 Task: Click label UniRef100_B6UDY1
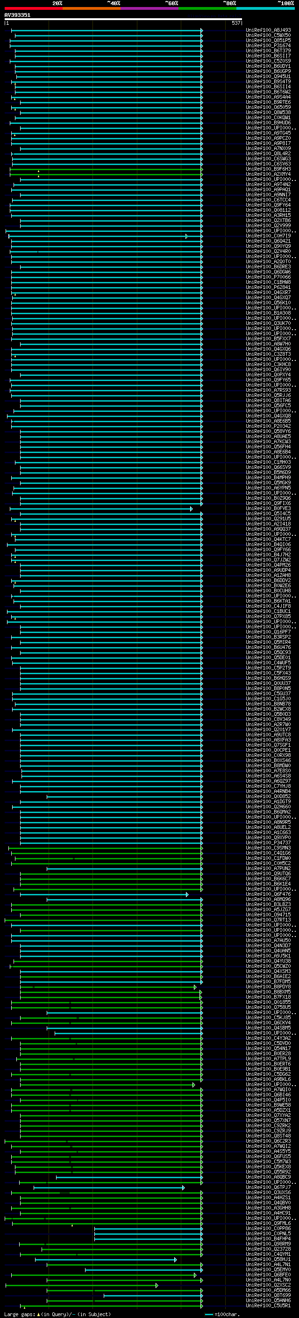pos(268,66)
